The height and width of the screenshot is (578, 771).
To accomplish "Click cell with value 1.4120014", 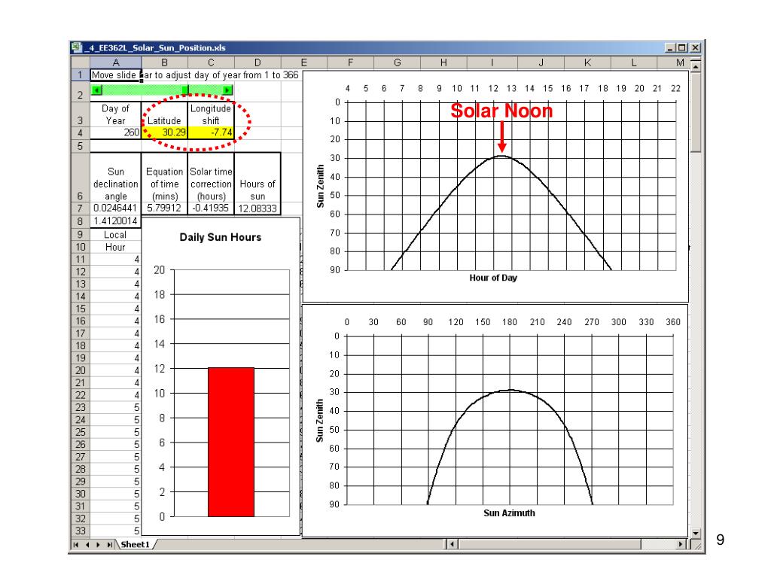I will (115, 221).
